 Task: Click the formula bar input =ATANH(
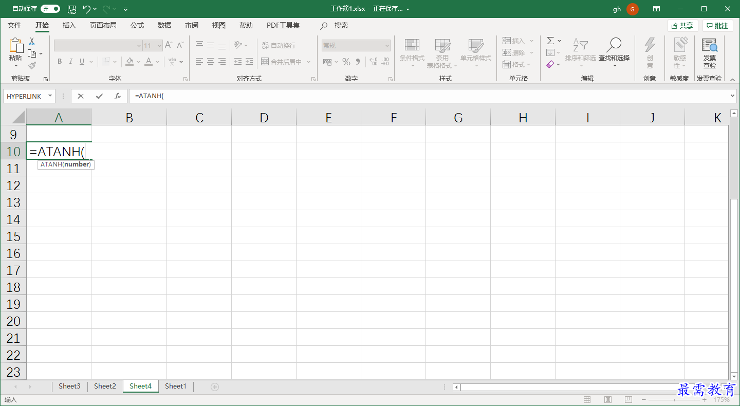[429, 96]
